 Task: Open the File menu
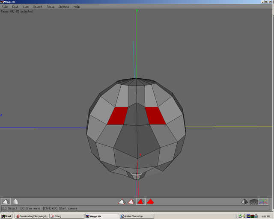coord(5,7)
